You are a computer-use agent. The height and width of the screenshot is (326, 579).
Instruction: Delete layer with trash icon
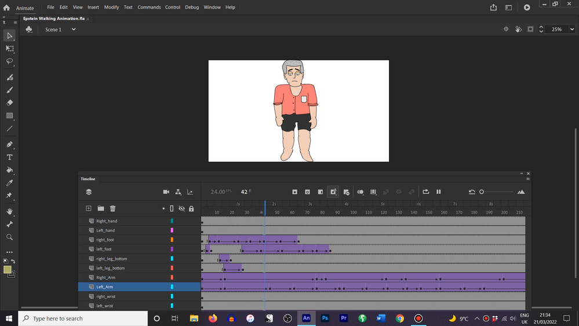click(x=113, y=208)
